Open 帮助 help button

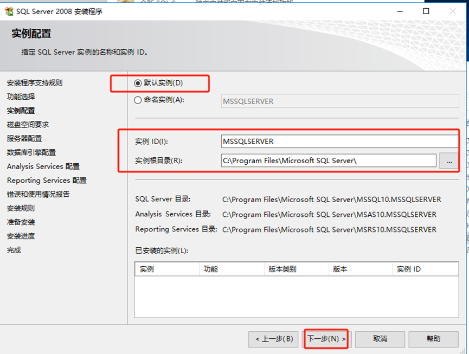click(x=433, y=339)
